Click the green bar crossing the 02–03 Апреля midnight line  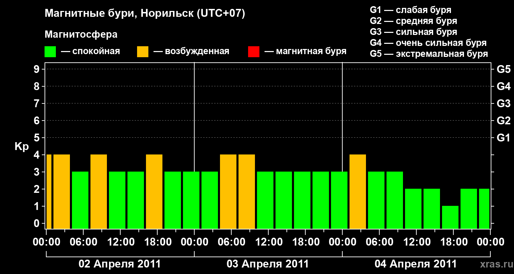191,200
